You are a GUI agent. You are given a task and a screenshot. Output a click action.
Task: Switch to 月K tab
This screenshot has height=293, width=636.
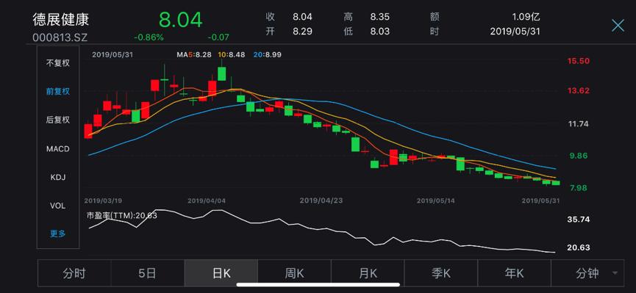click(368, 273)
